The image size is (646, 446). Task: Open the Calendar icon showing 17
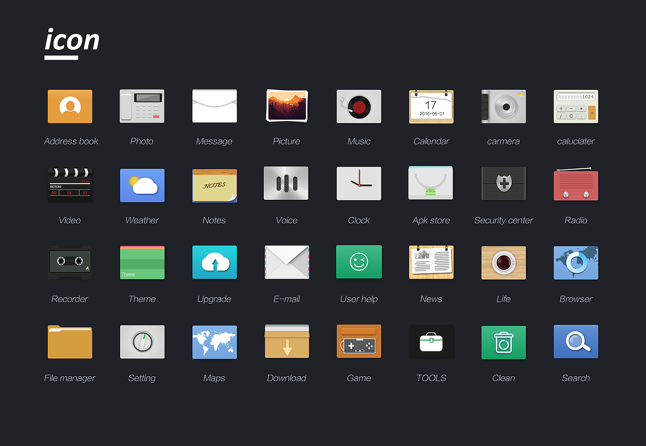point(431,106)
